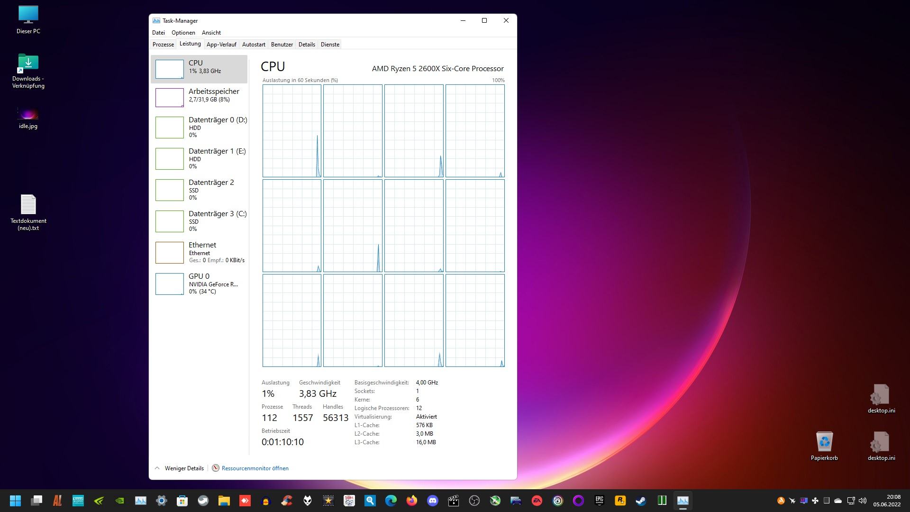This screenshot has height=512, width=910.
Task: Select the Downloads - Verknüpfung desktop shortcut
Action: (x=28, y=71)
